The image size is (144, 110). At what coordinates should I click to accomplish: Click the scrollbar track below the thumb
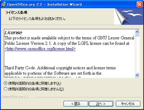click(137, 55)
